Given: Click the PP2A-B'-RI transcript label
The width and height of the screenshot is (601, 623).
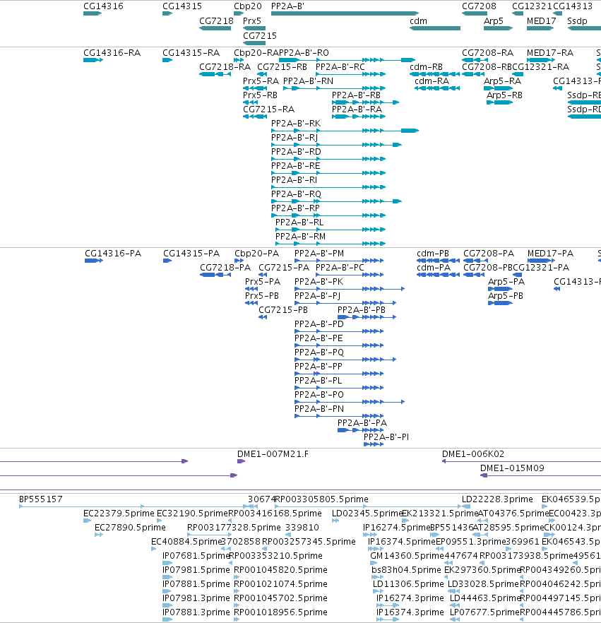Looking at the screenshot, I should pos(294,180).
